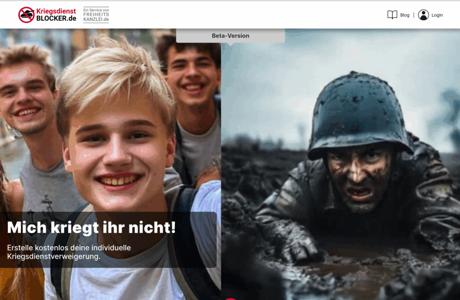Open the Freiheitskanzlei.de service link

(96, 15)
